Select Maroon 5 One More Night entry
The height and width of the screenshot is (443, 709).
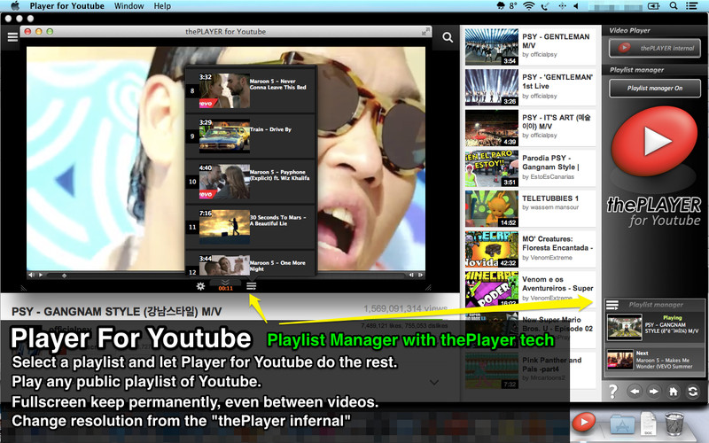tap(250, 263)
